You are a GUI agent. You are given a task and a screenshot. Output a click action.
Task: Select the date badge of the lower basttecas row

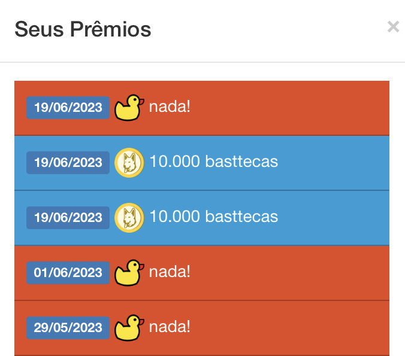click(x=68, y=217)
